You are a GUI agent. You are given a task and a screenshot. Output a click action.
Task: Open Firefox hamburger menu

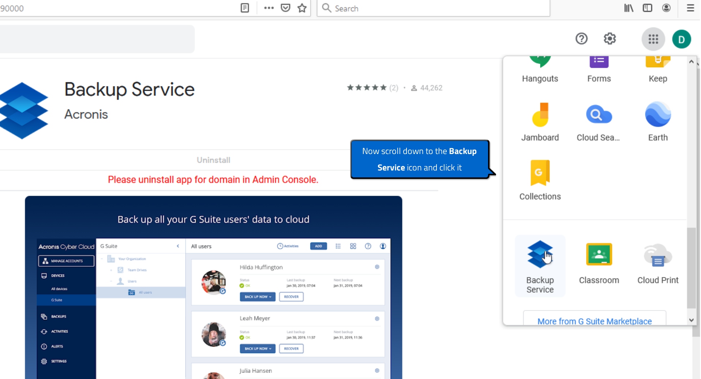[x=690, y=8]
